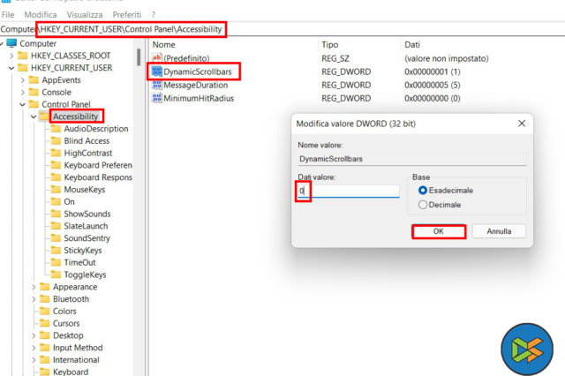The height and width of the screenshot is (376, 565).
Task: Click the HighContrast folder icon
Action: tap(56, 153)
